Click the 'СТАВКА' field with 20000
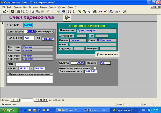The width and height of the screenshot is (161, 113). pyautogui.click(x=78, y=63)
